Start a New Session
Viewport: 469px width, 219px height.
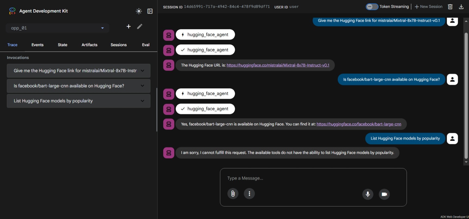coord(428,7)
